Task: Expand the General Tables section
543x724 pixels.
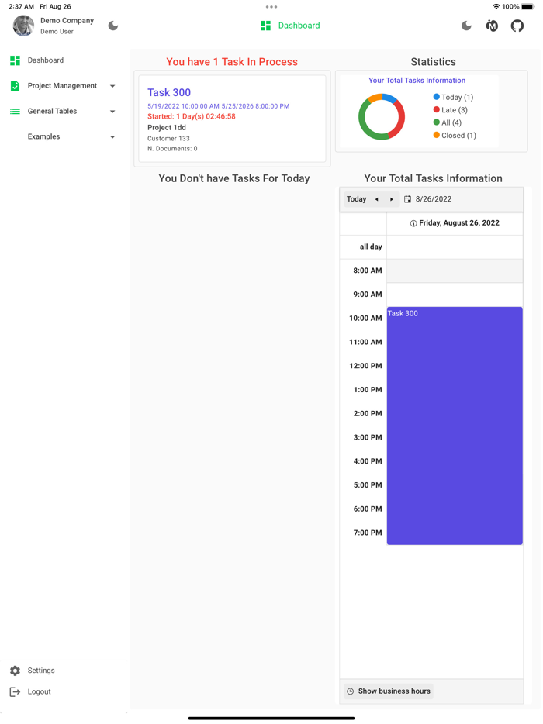Action: (x=112, y=111)
